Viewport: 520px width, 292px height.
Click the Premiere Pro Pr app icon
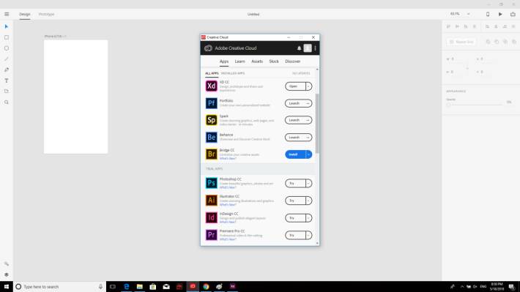pyautogui.click(x=211, y=235)
